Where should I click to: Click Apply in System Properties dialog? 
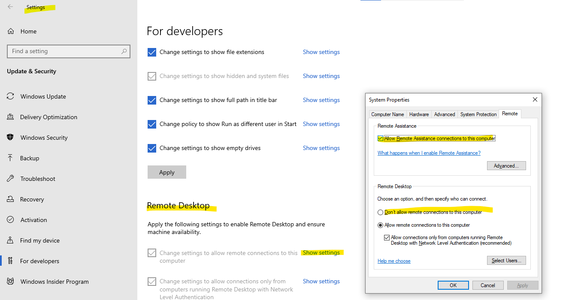click(x=523, y=285)
